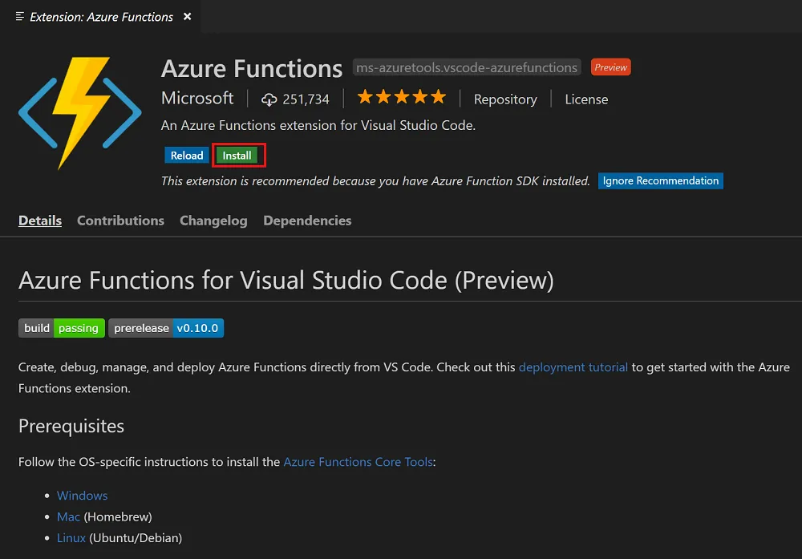Open the License link

point(586,99)
